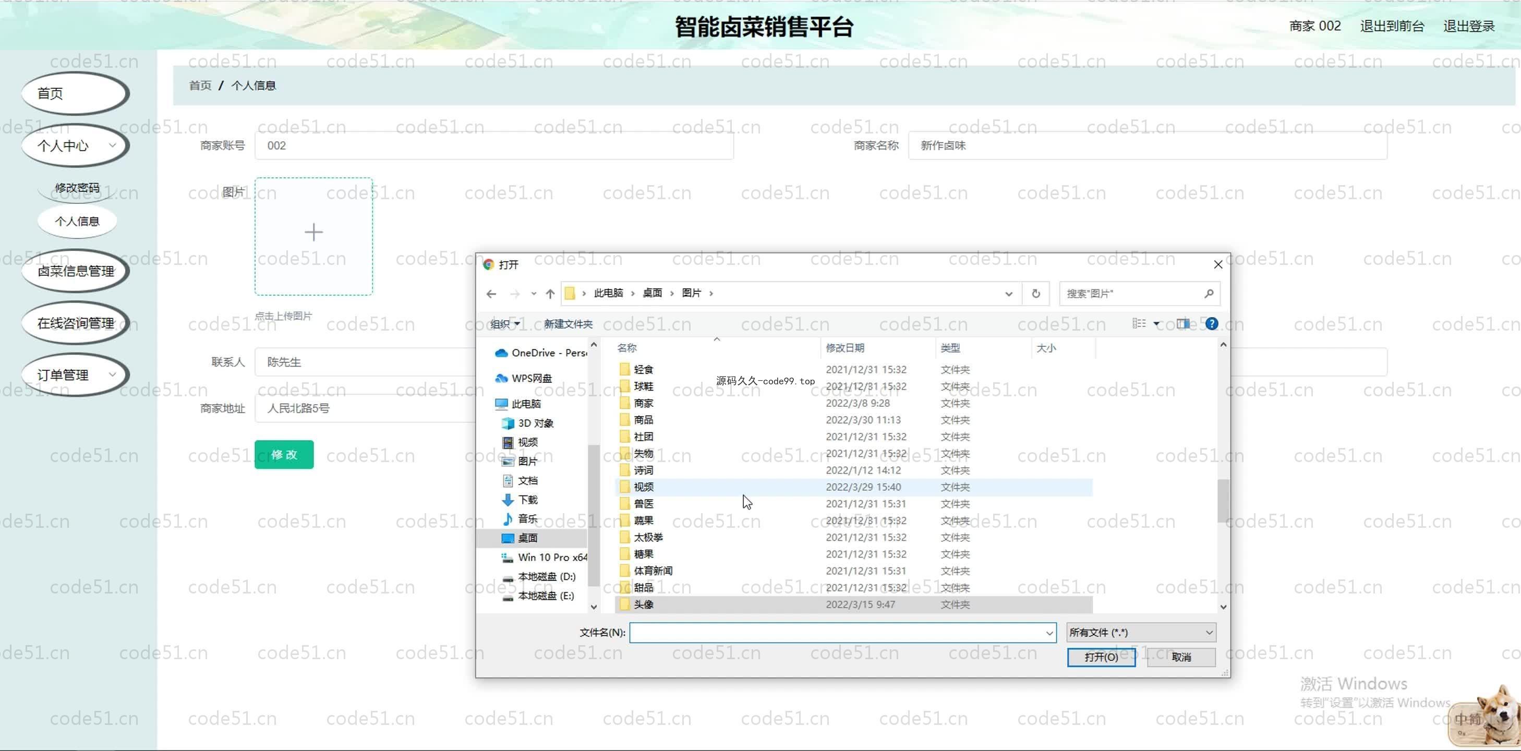Image resolution: width=1521 pixels, height=751 pixels.
Task: Click the search magnifier icon in the dialog
Action: (x=1209, y=294)
